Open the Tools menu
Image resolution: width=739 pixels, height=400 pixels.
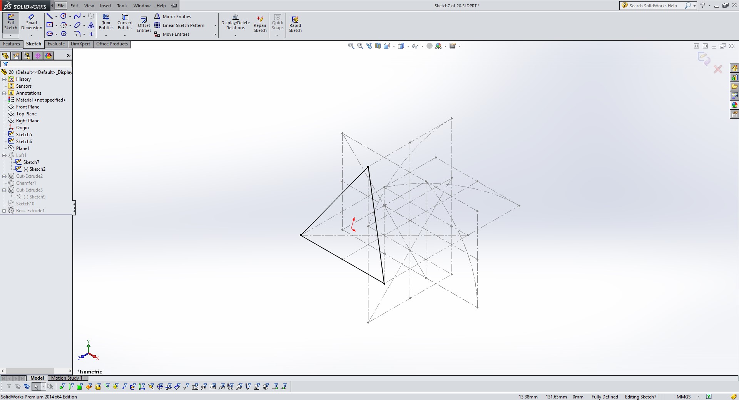click(122, 6)
